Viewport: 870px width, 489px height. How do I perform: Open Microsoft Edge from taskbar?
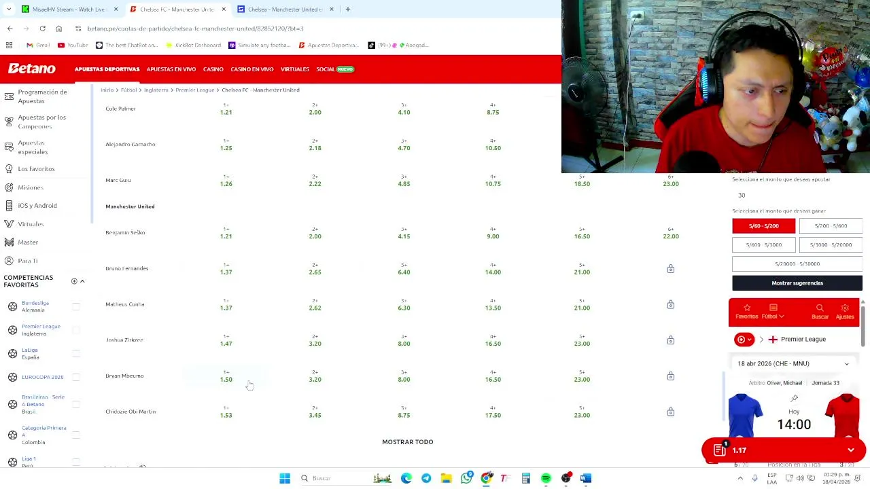(406, 478)
